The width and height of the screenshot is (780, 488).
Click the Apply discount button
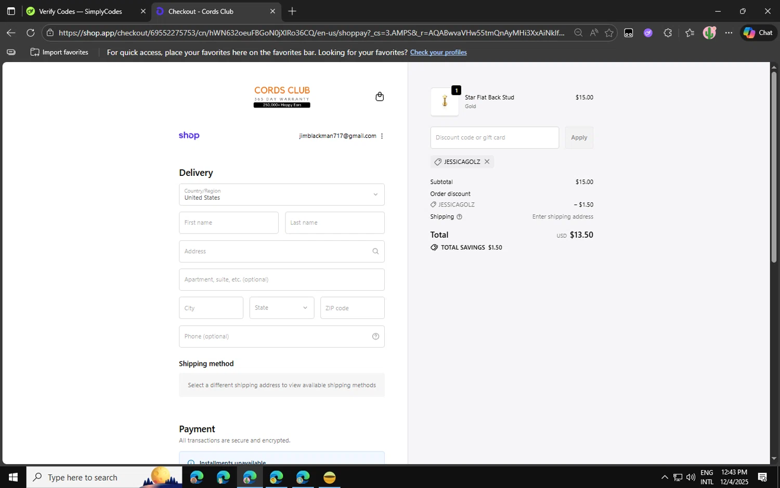[579, 138]
